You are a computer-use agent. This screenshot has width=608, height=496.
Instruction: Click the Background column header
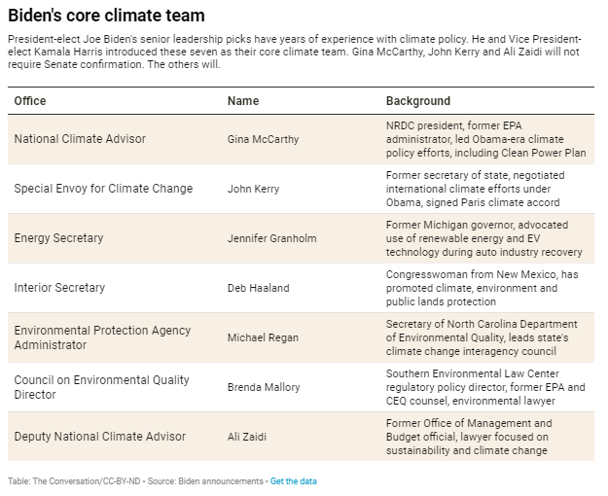(x=417, y=101)
